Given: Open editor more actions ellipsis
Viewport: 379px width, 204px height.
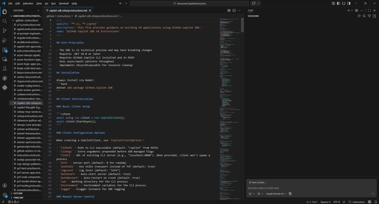Looking at the screenshot, I should point(239,11).
